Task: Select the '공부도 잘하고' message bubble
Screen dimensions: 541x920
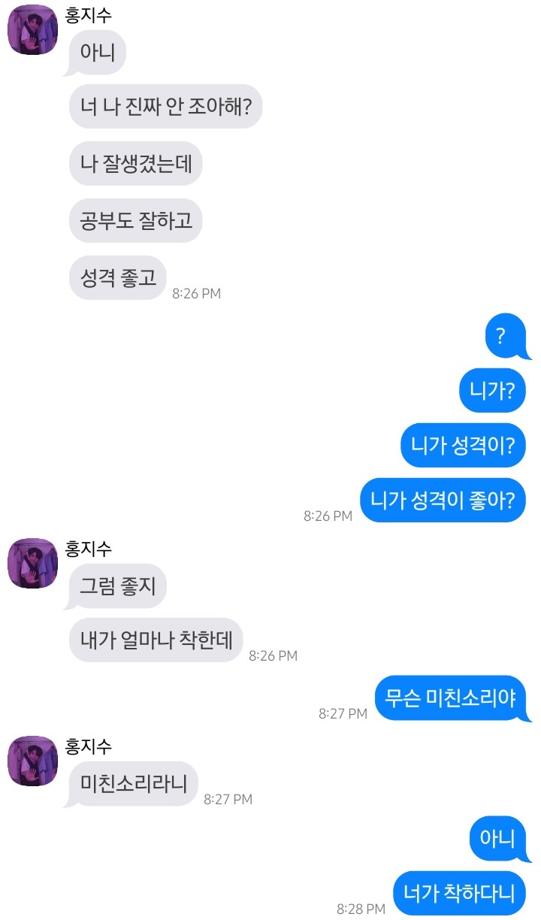Action: coord(136,220)
